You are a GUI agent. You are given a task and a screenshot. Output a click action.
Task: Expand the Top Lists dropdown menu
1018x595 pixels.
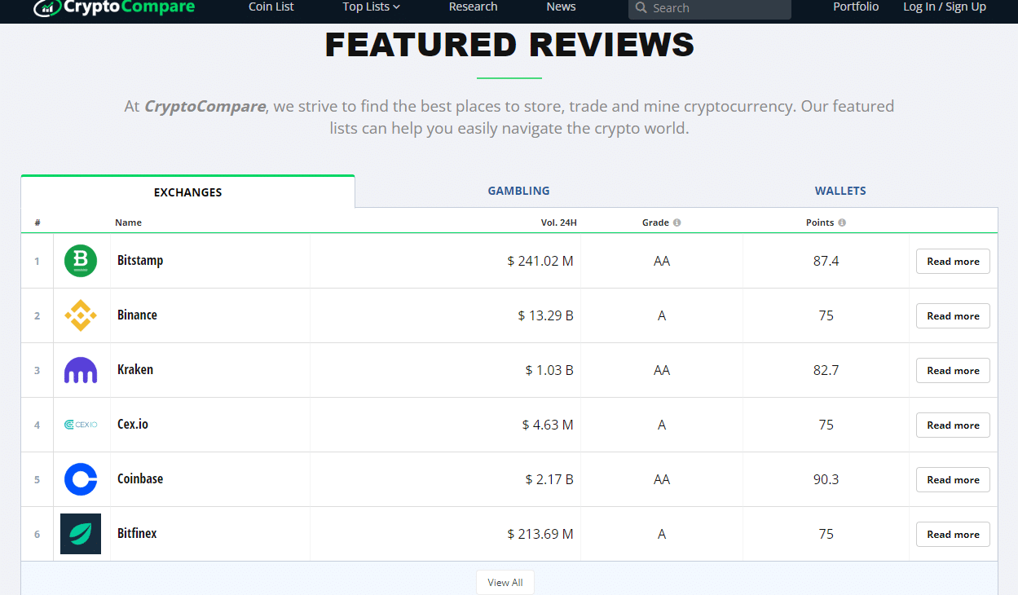(371, 7)
